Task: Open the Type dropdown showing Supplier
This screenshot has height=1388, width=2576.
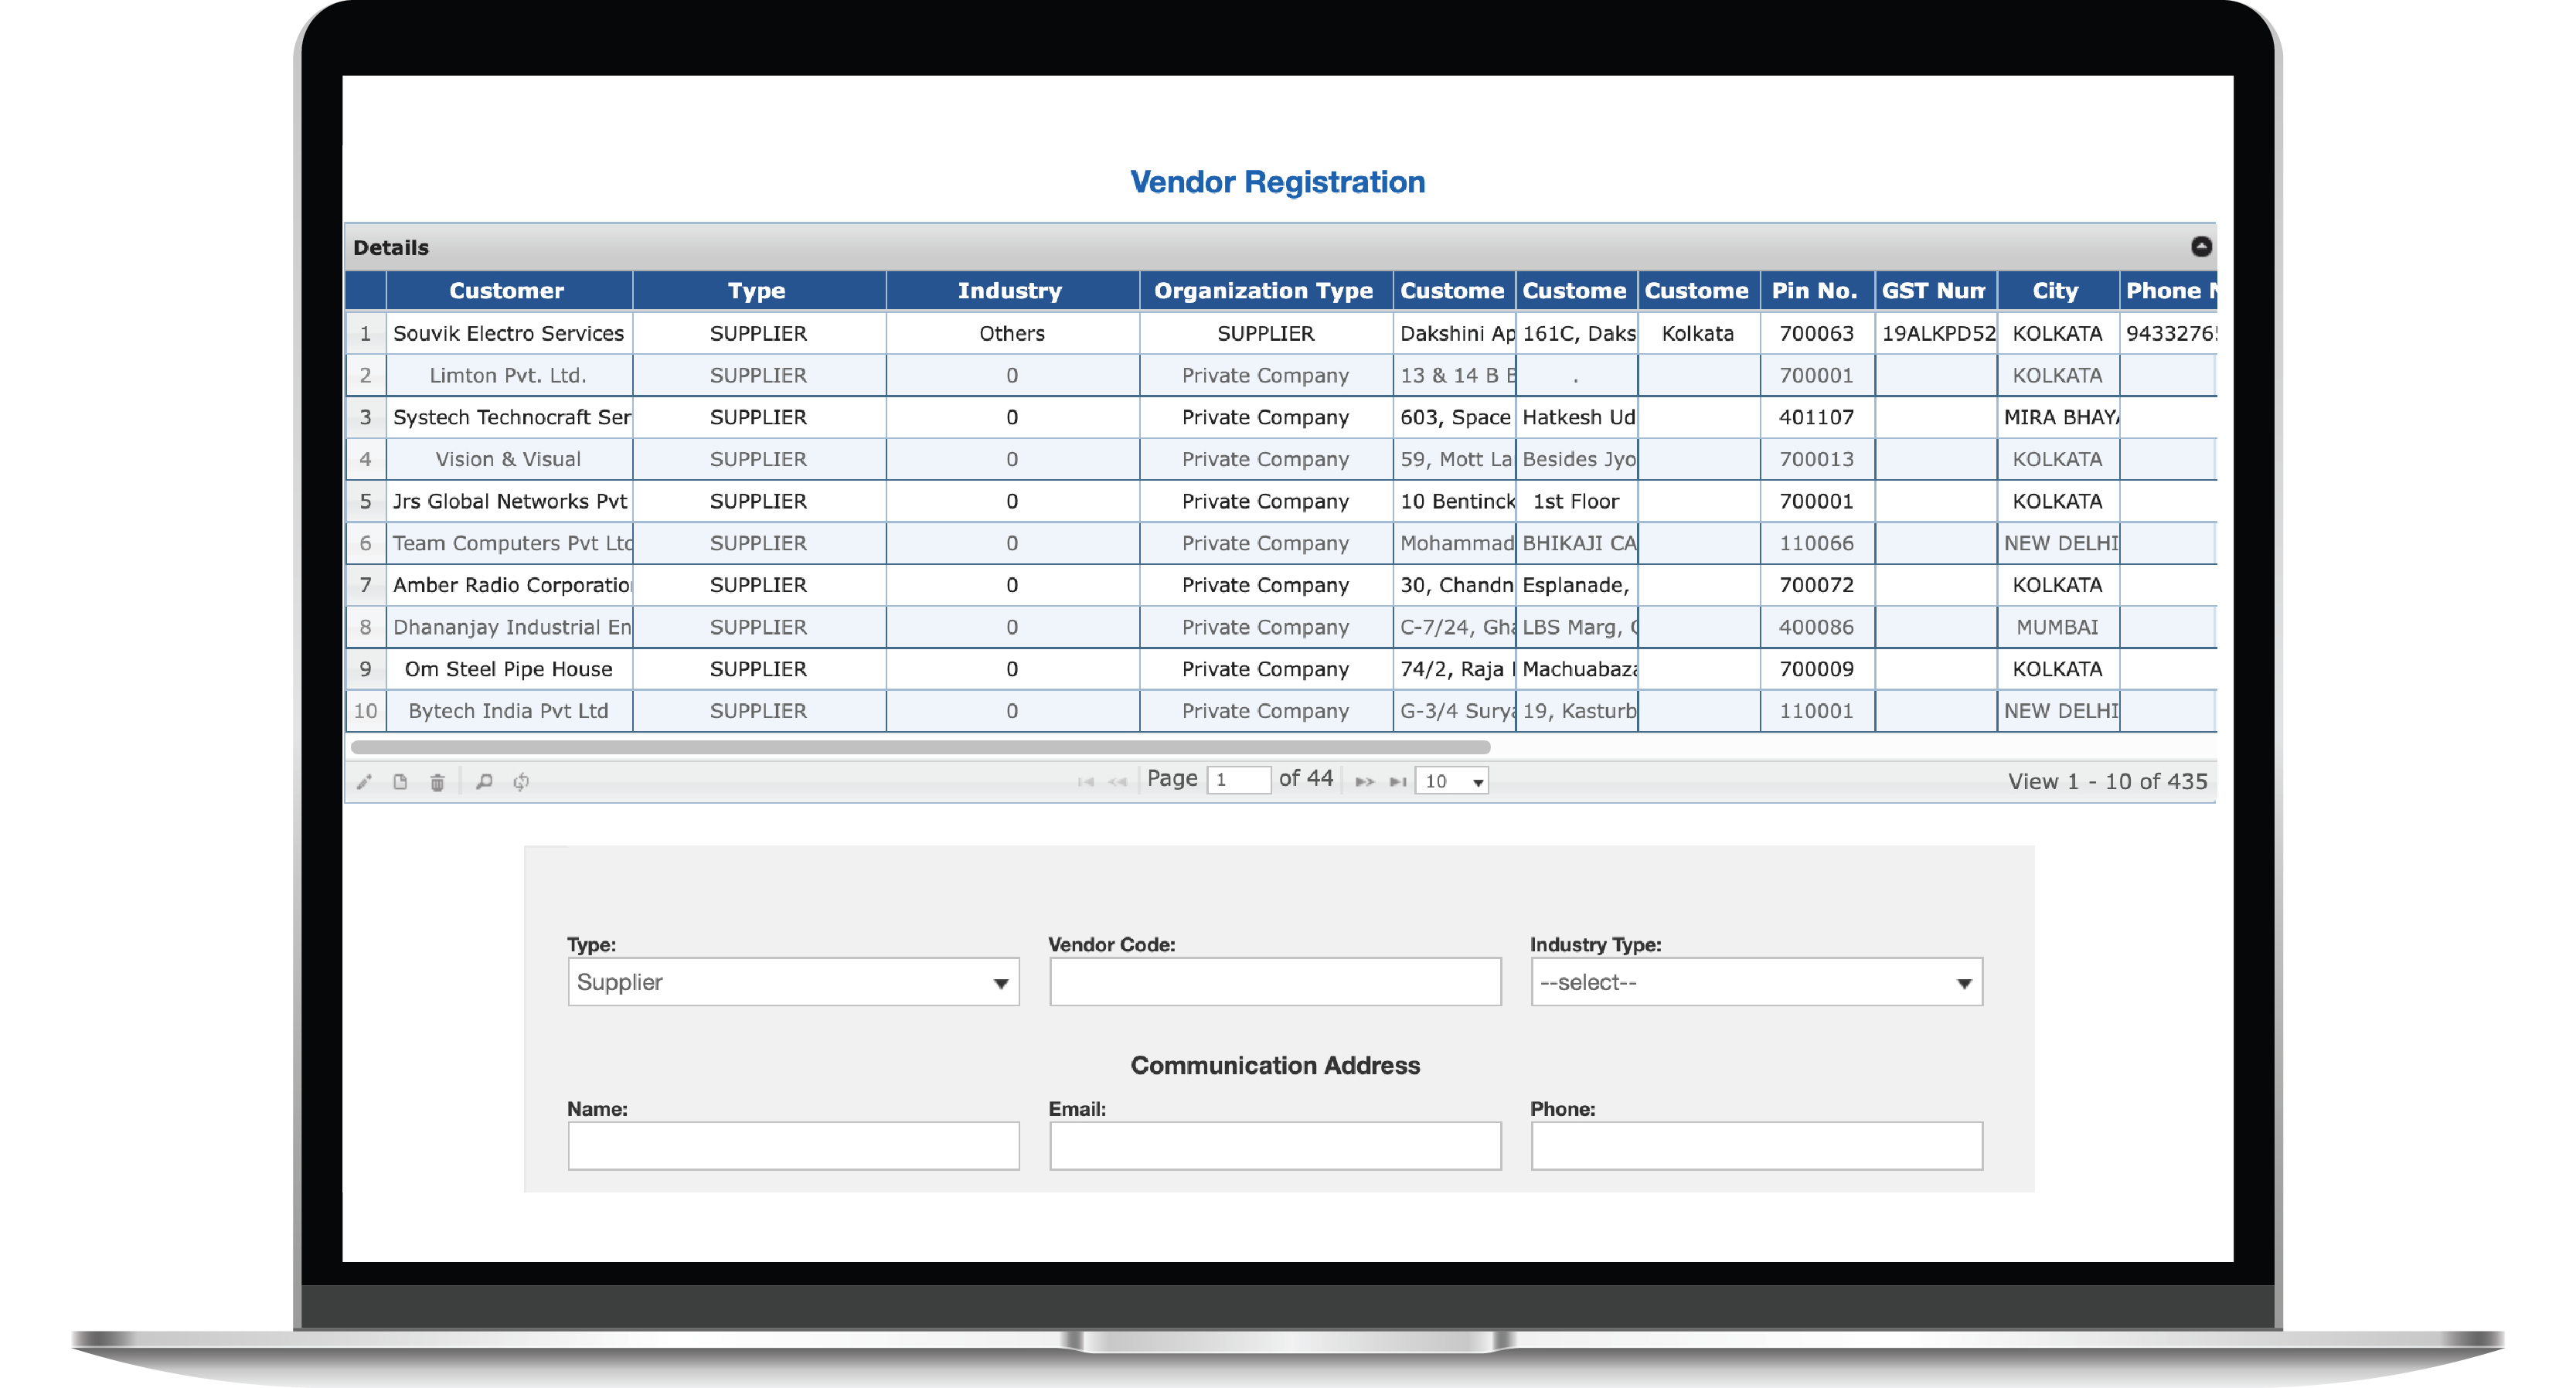Action: coord(793,982)
